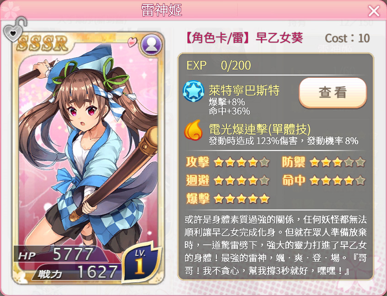Viewport: 387px width, 296px height.
Task: Click the 雷神姬 dialog title
Action: pyautogui.click(x=161, y=10)
